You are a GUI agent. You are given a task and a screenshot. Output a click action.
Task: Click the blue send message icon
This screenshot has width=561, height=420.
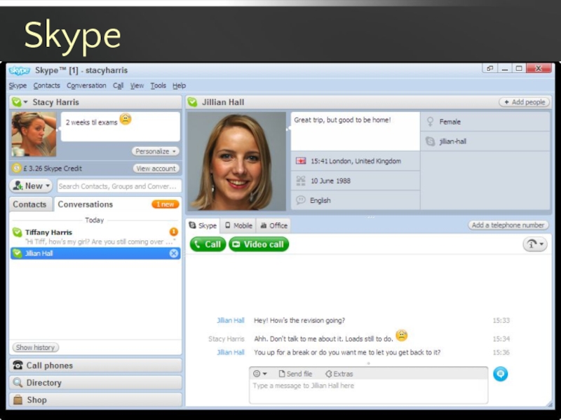(x=500, y=374)
